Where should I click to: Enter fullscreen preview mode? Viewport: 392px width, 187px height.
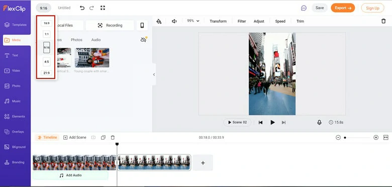[x=103, y=8]
